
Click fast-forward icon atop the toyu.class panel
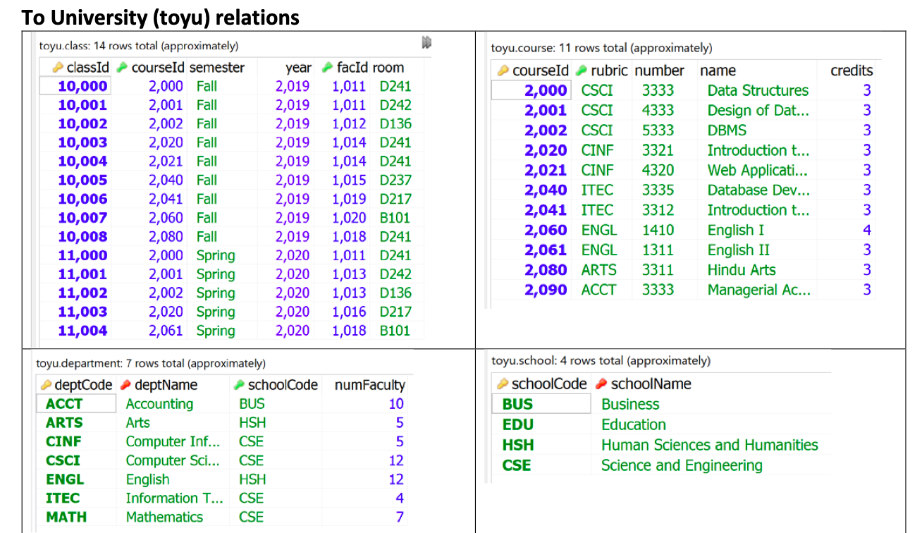(426, 42)
